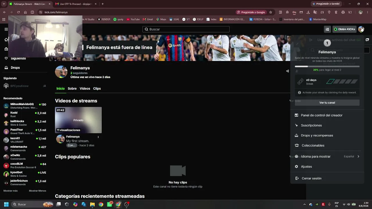Switch to the Use OTP To Proceed Gmail tab
372x209 pixels.
pos(76,4)
